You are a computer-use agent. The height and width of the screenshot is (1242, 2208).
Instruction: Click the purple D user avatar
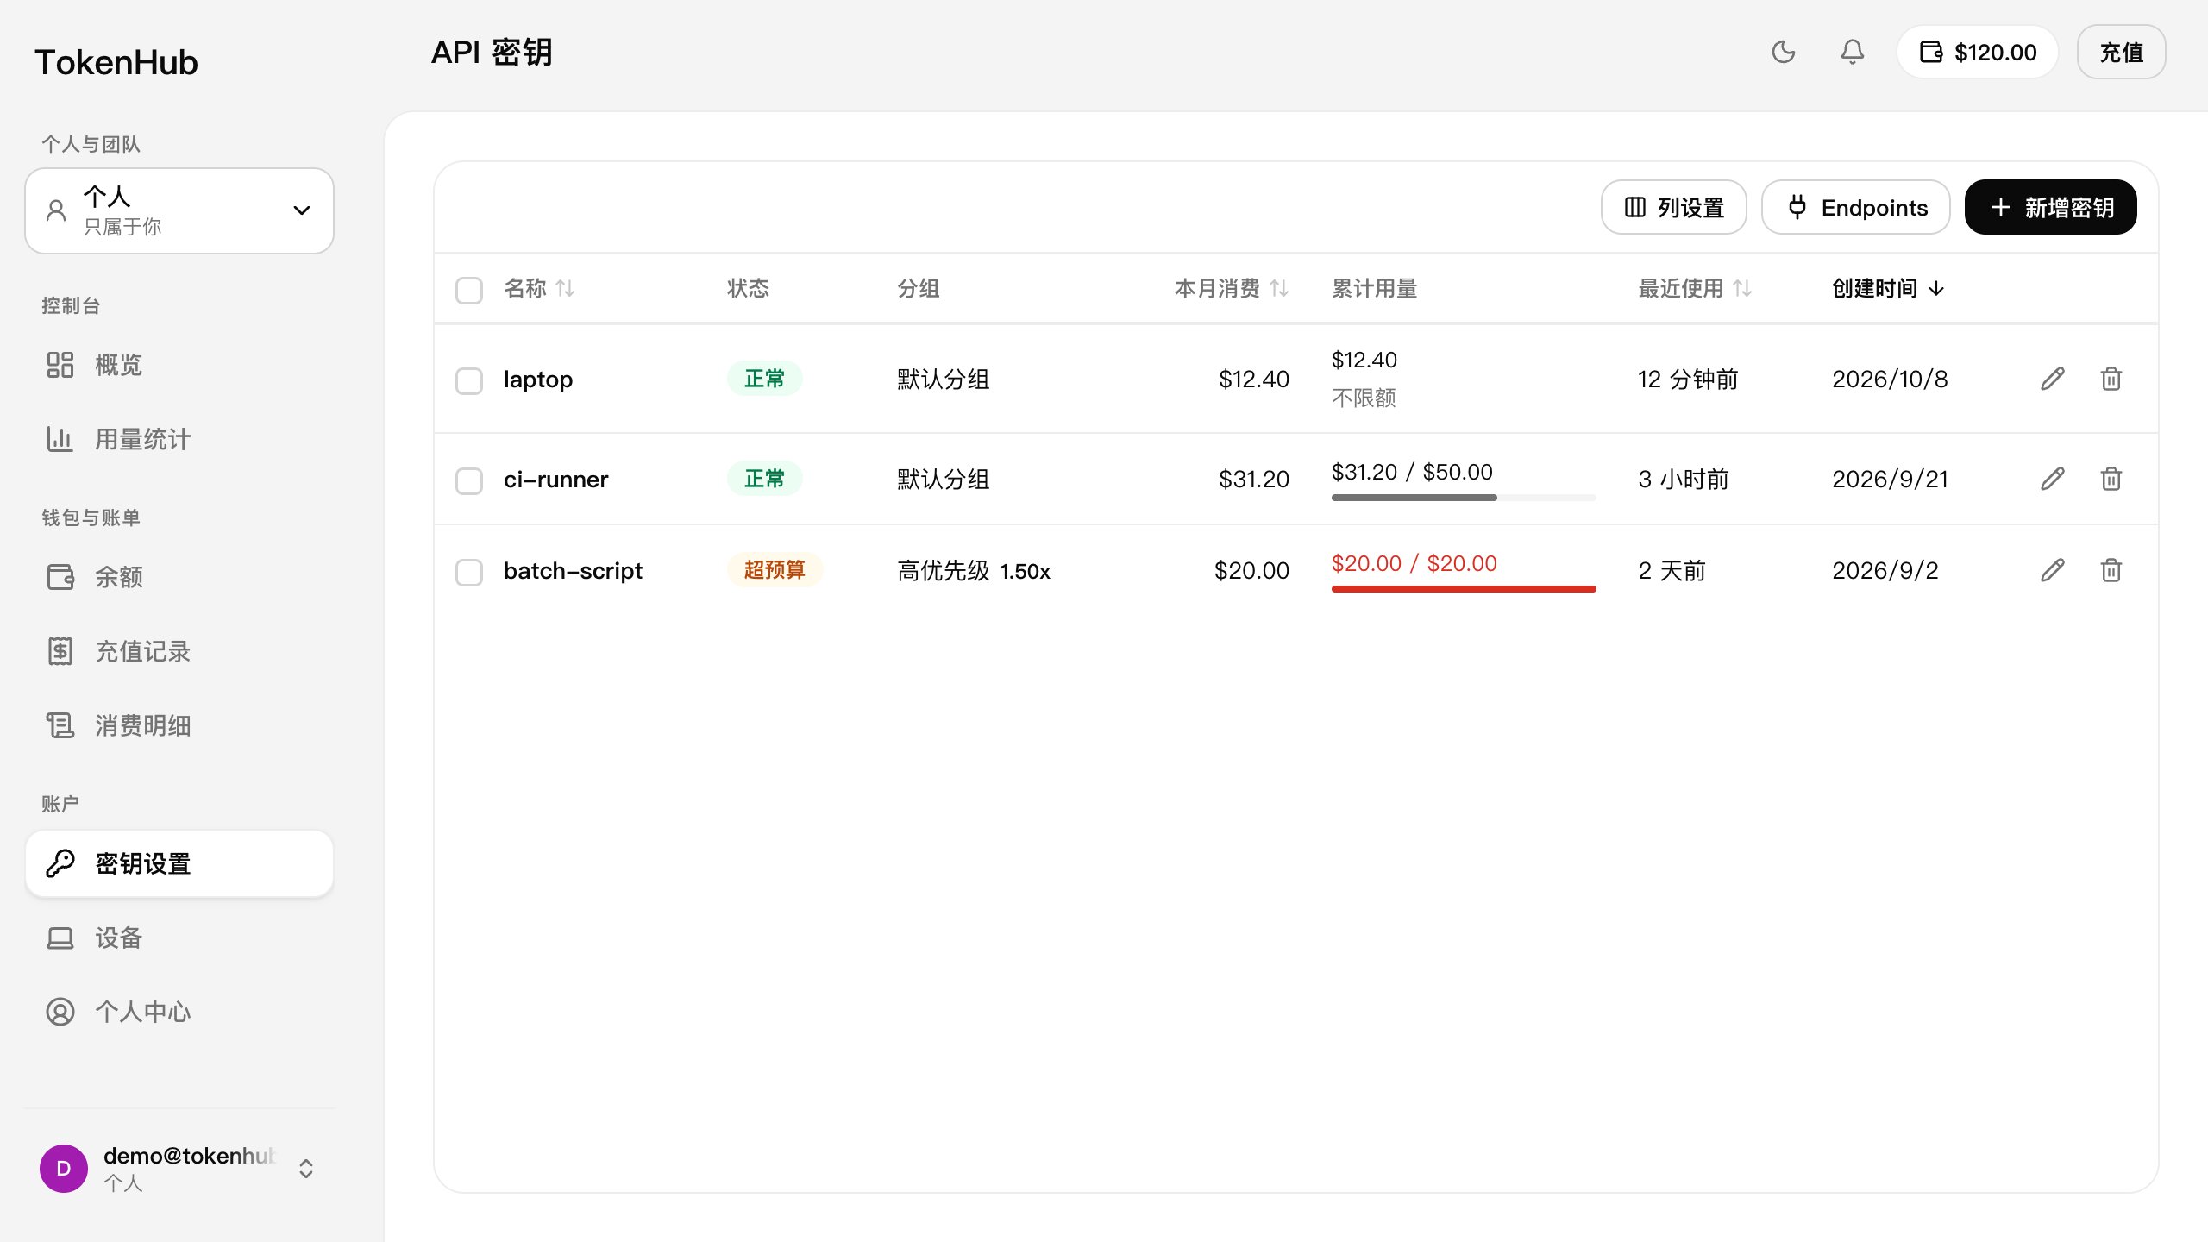[64, 1169]
